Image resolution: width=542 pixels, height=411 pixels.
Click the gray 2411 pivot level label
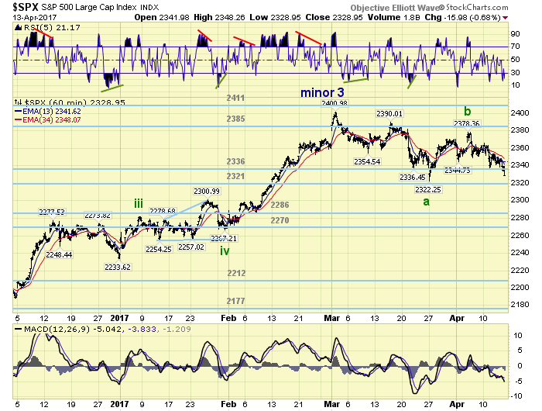click(x=235, y=98)
